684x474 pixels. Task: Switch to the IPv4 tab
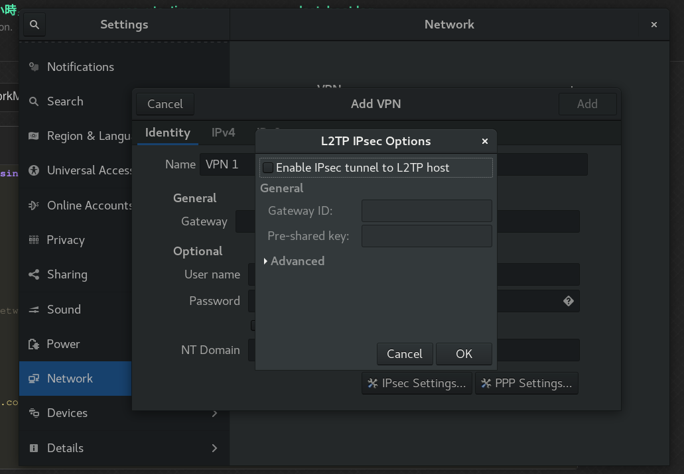coord(223,133)
